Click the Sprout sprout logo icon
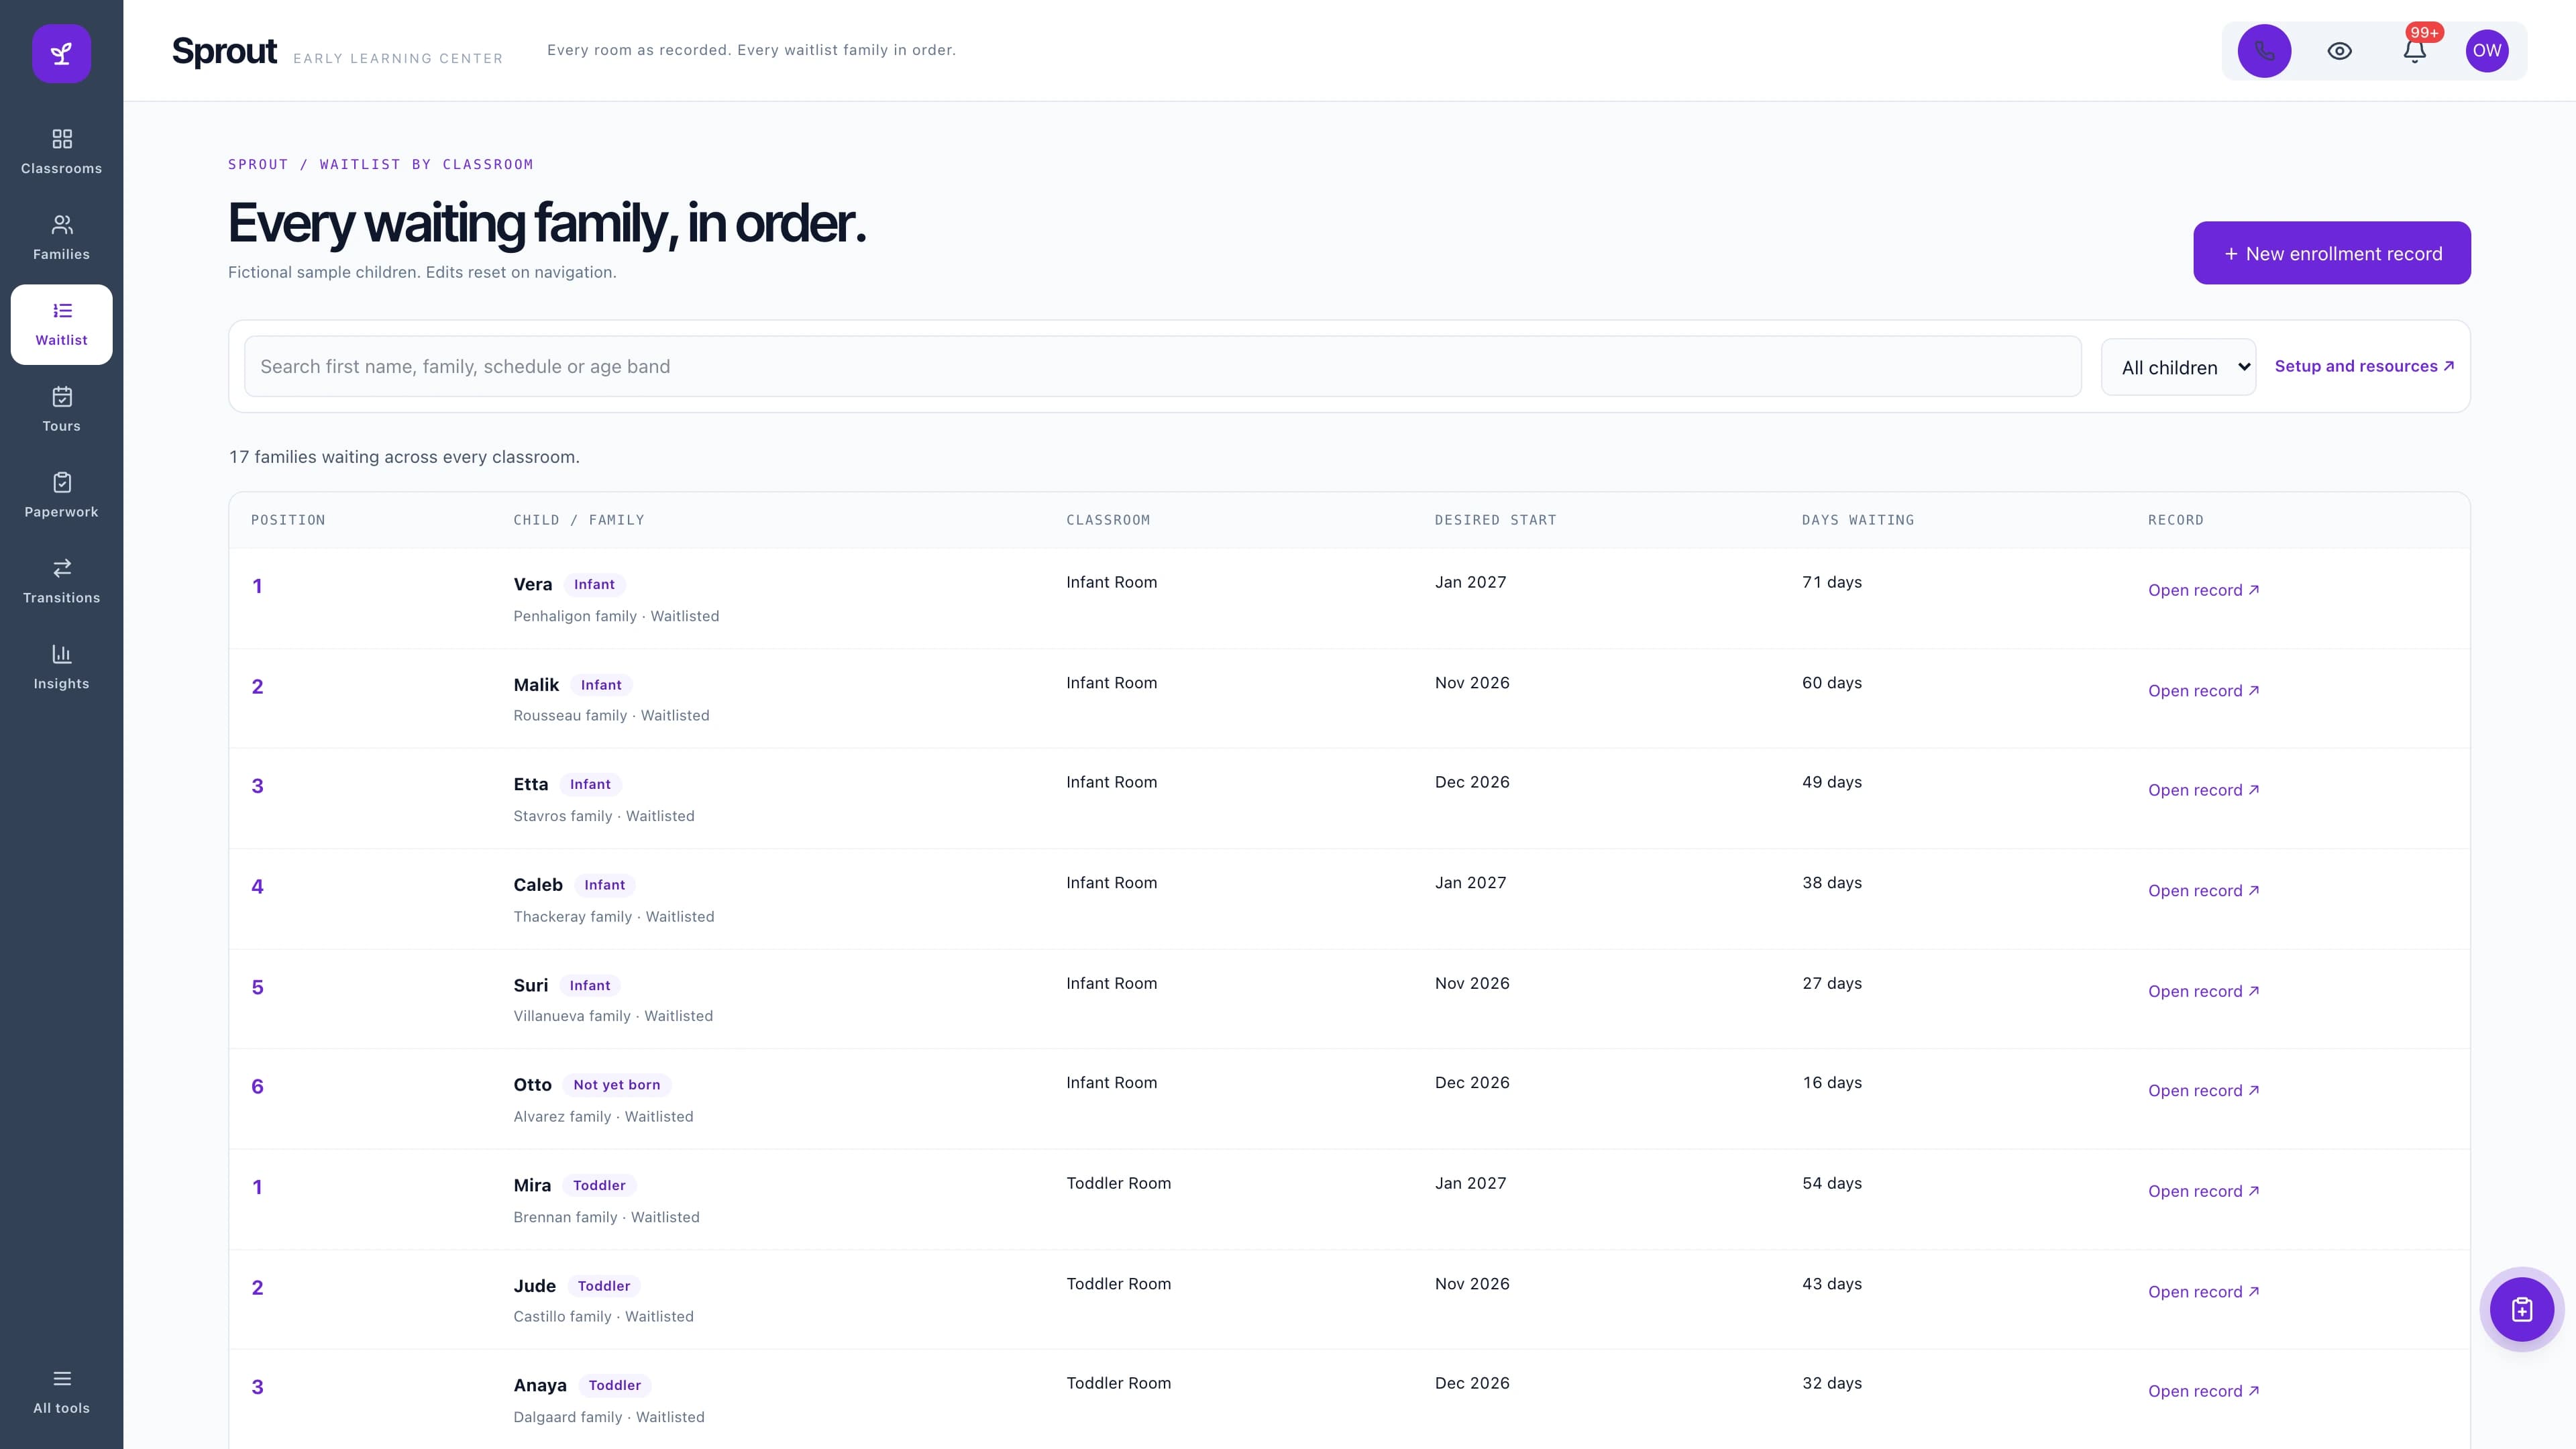 (61, 53)
